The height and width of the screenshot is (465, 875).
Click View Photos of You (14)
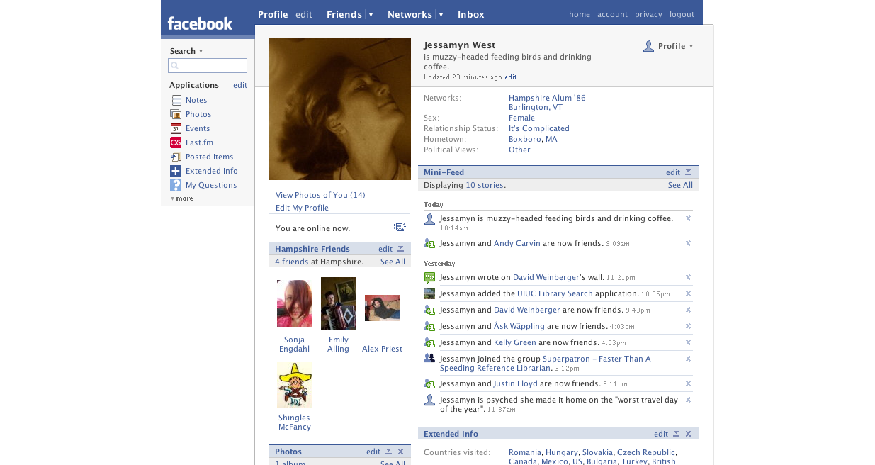pos(320,195)
